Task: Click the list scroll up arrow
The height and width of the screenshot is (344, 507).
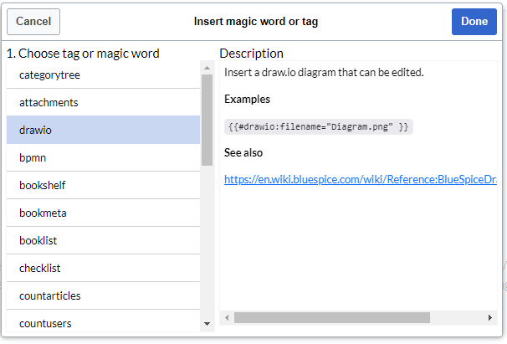Action: tap(207, 68)
